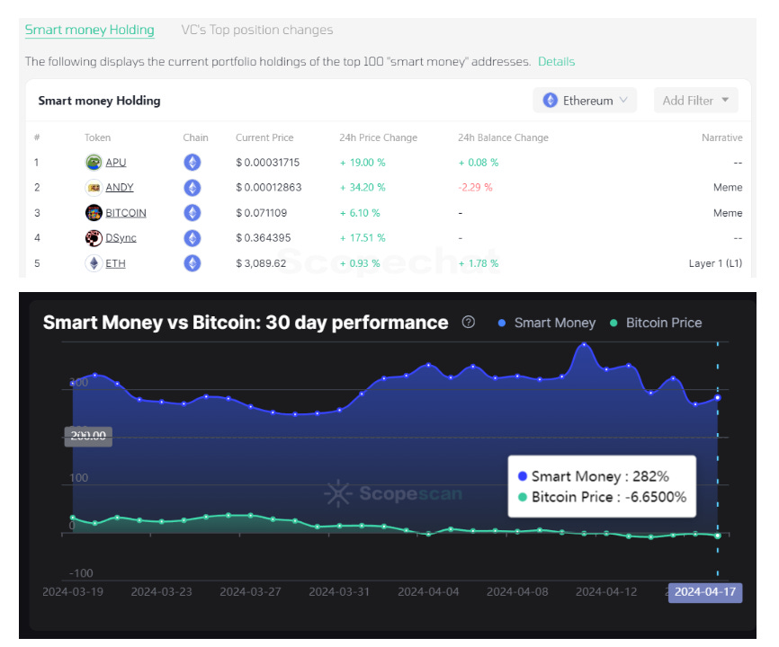The width and height of the screenshot is (779, 647).
Task: Click Ethereum chain icon in ETH row
Action: coord(193,263)
